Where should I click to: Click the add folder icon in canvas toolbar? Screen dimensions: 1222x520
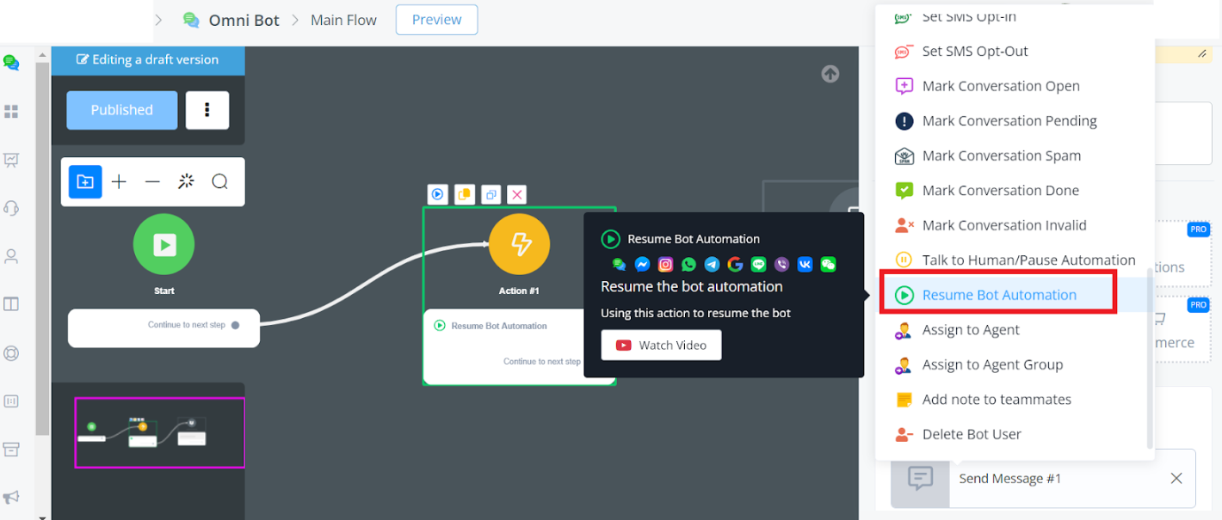coord(85,181)
